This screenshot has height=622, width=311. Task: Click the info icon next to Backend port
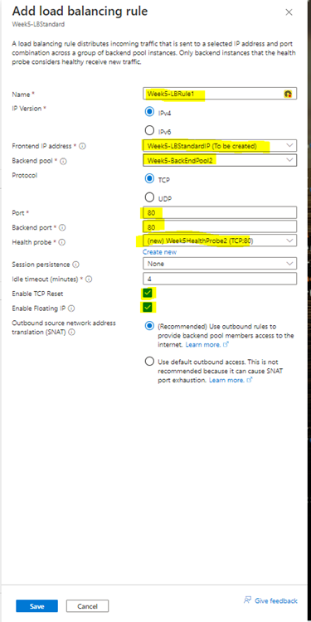pyautogui.click(x=62, y=228)
